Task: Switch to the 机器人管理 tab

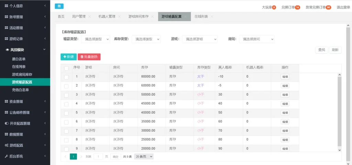Action: (x=107, y=16)
